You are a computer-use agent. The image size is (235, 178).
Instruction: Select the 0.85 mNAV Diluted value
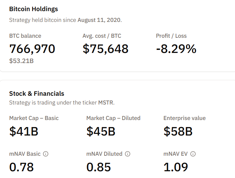point(98,167)
